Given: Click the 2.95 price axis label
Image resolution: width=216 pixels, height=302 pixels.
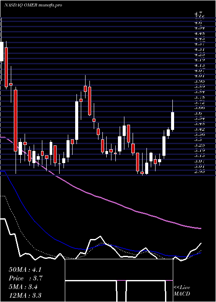Looking at the screenshot, I should (x=200, y=171).
